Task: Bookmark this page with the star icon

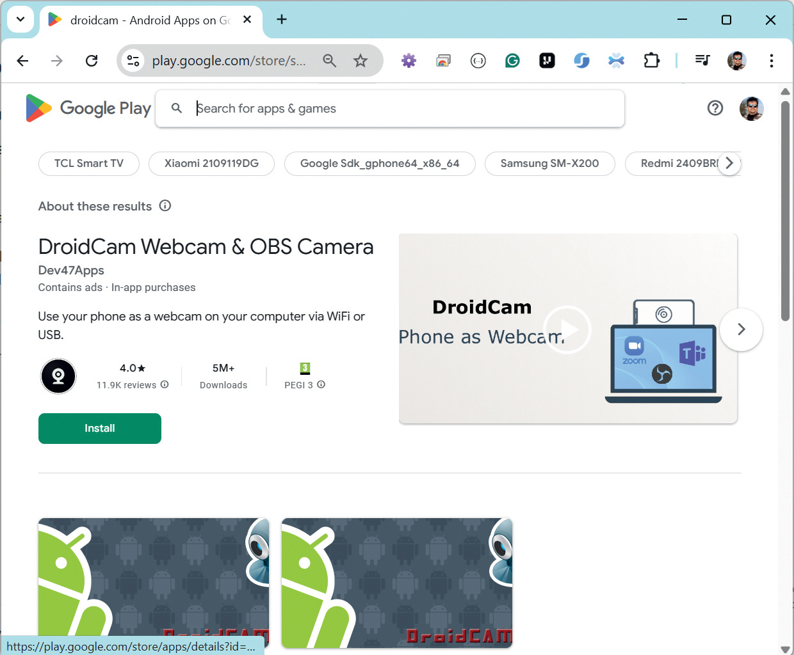Action: point(361,61)
